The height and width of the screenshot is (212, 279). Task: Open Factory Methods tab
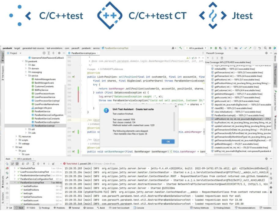pos(199,208)
